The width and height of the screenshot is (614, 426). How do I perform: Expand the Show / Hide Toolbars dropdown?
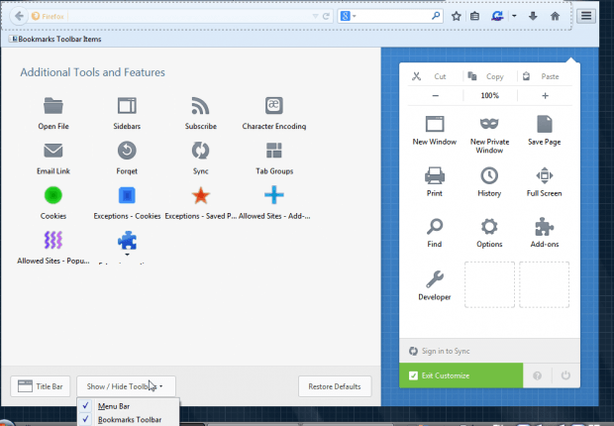126,385
